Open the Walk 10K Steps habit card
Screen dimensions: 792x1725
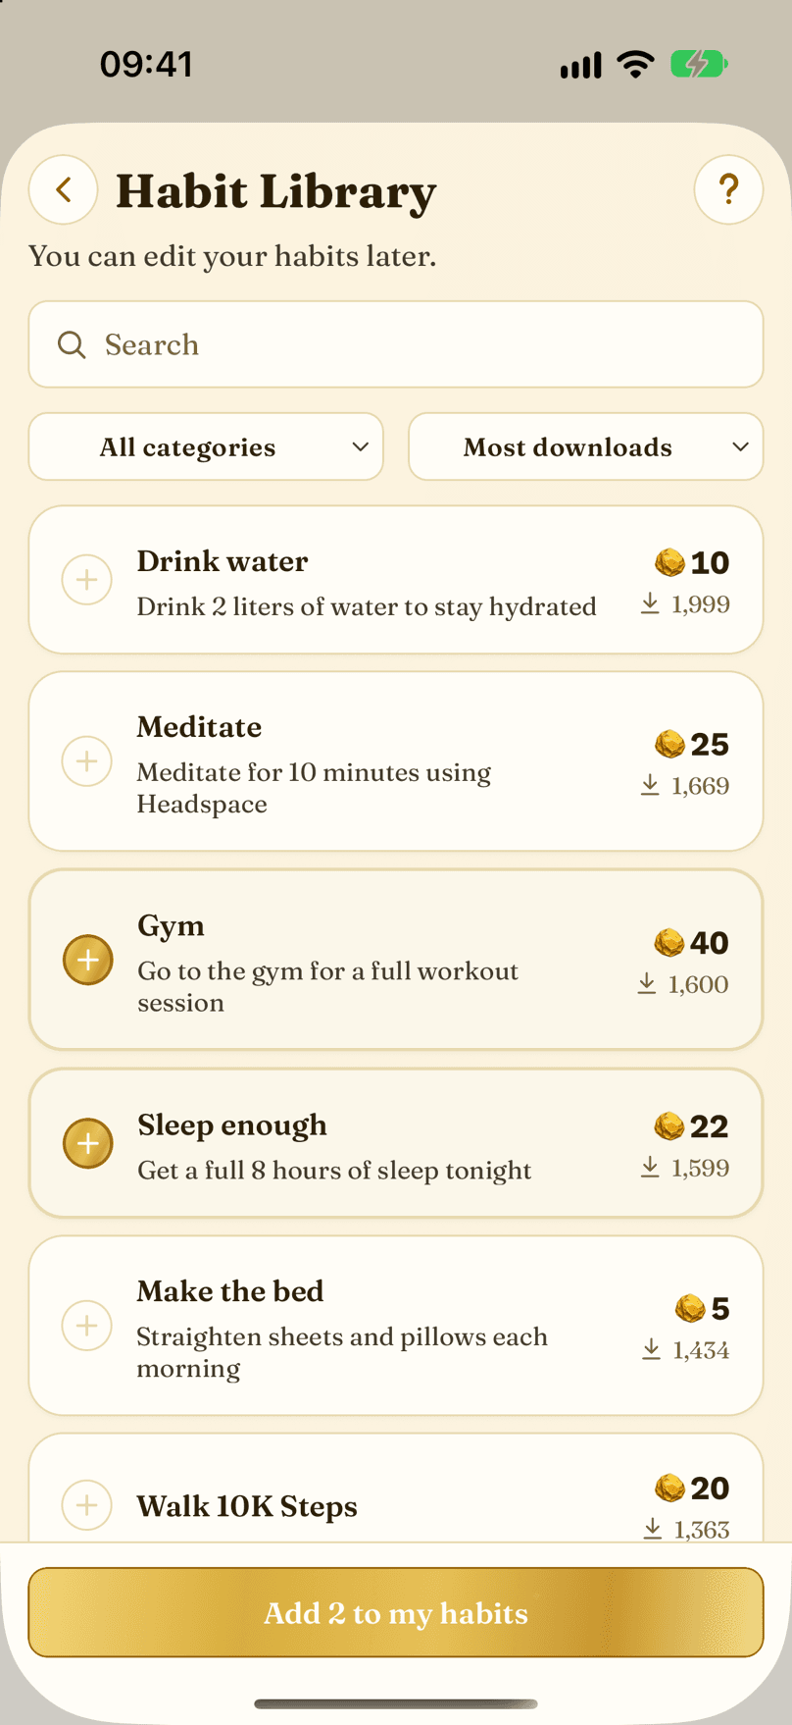pyautogui.click(x=396, y=1488)
